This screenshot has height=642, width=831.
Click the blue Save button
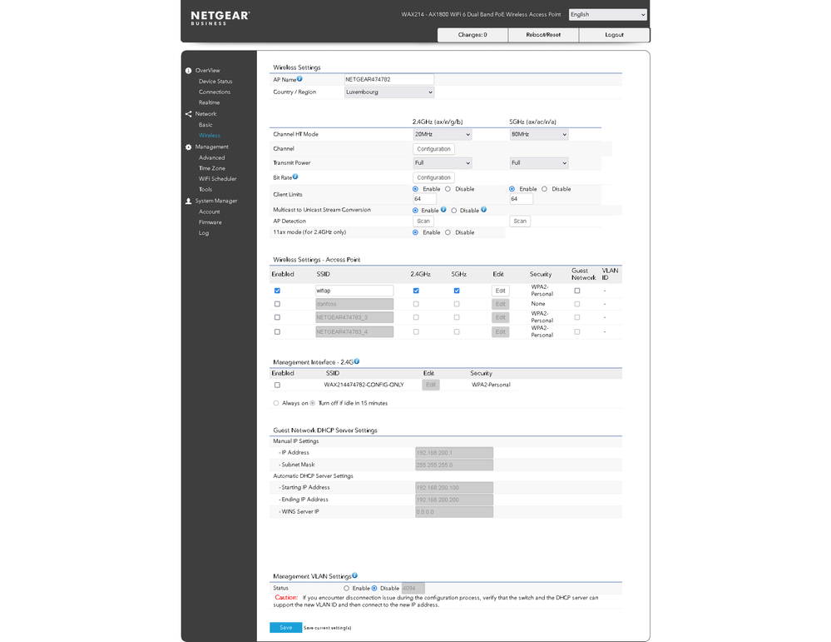285,628
